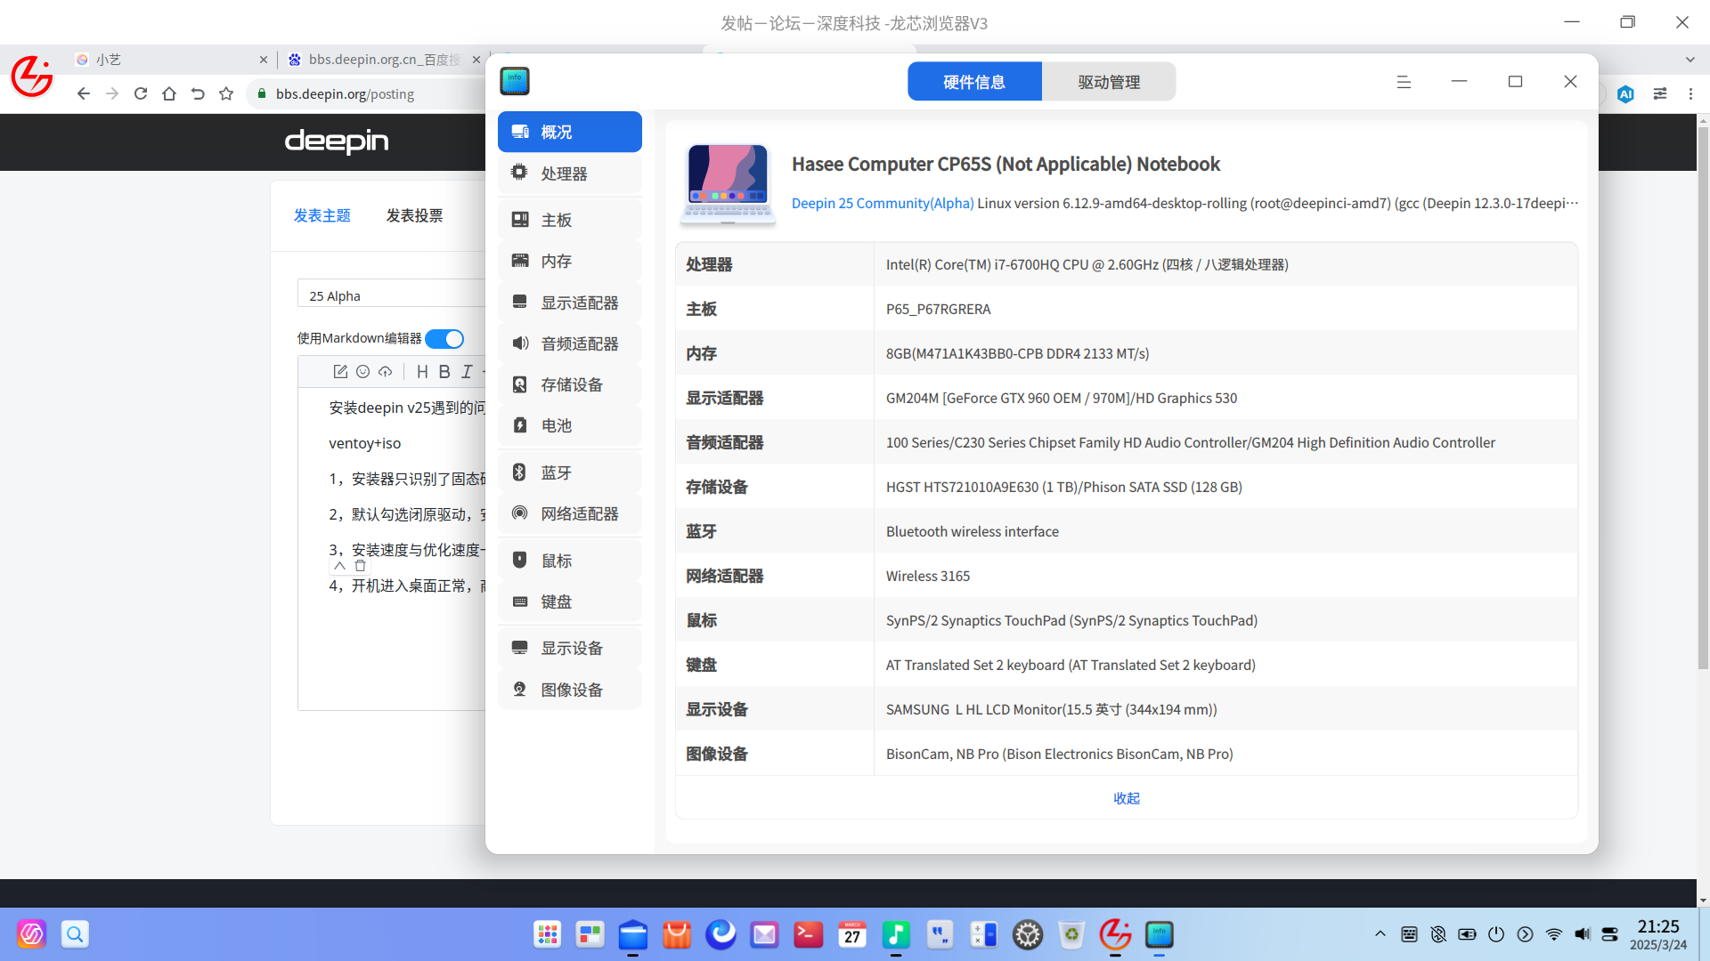Switch to 驱动管理 tab

point(1109,82)
